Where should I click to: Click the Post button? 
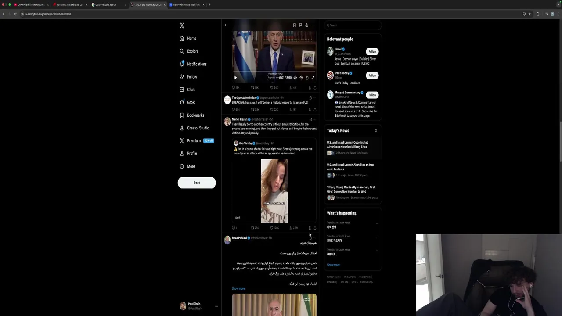(x=197, y=183)
